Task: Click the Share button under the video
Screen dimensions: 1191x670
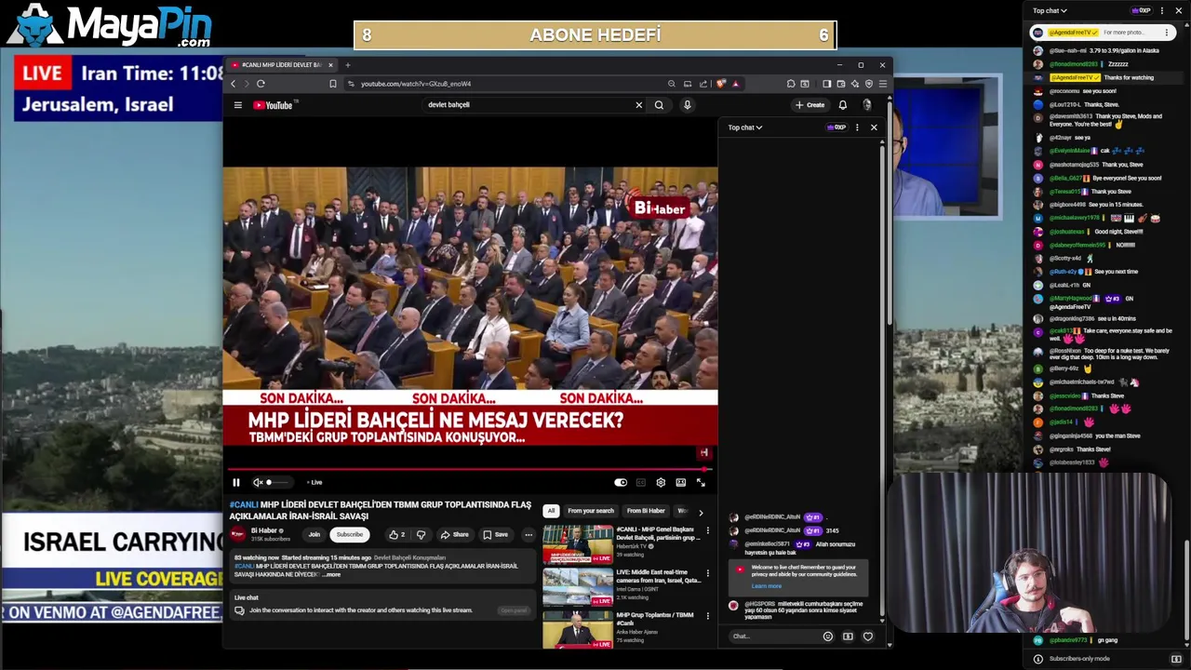Action: (x=455, y=534)
